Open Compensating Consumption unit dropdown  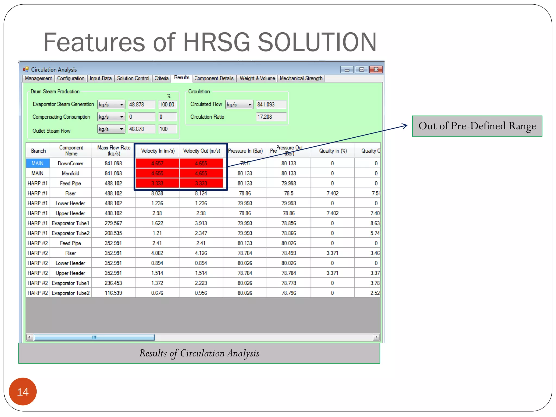pos(111,117)
